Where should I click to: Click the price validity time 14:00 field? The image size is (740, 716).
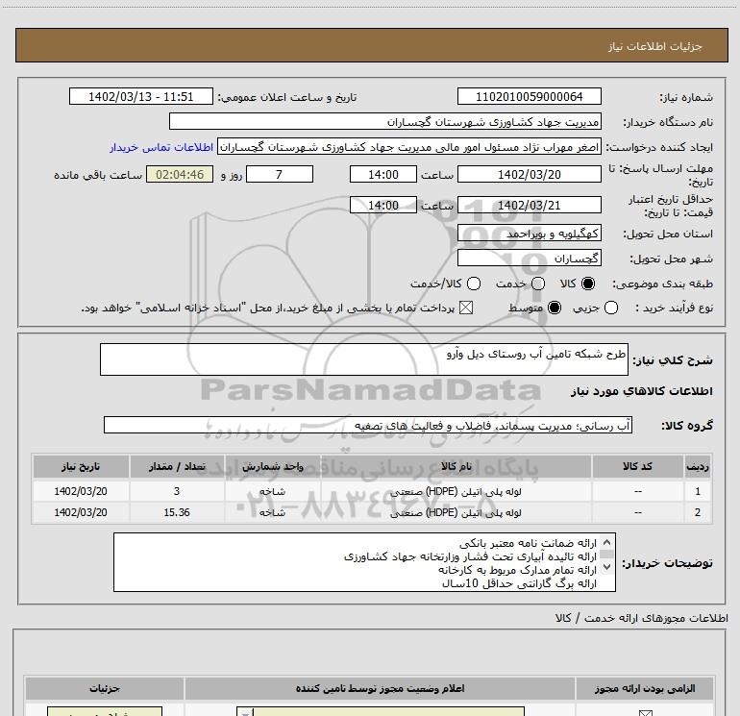pyautogui.click(x=383, y=206)
